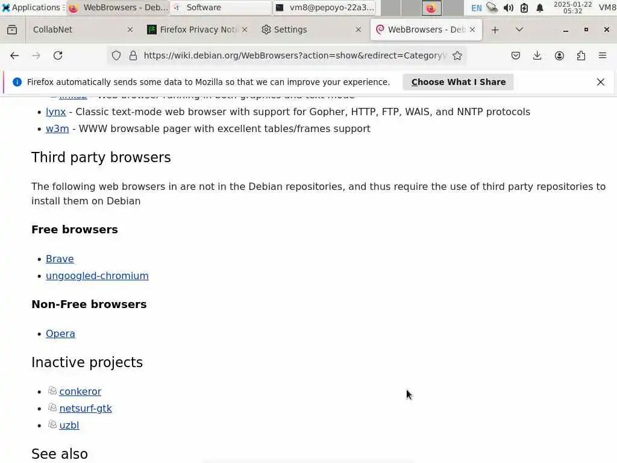617x463 pixels.
Task: Open the network connection tray icon
Action: [x=492, y=7]
